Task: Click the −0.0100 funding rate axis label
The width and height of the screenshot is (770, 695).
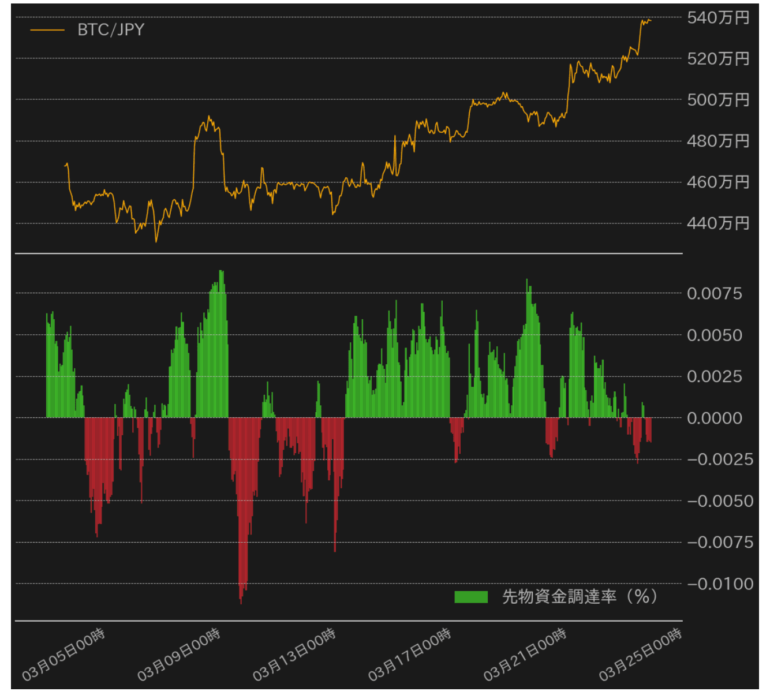Action: click(x=720, y=584)
